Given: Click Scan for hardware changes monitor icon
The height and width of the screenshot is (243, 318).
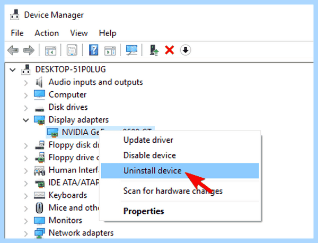Looking at the screenshot, I should [131, 50].
